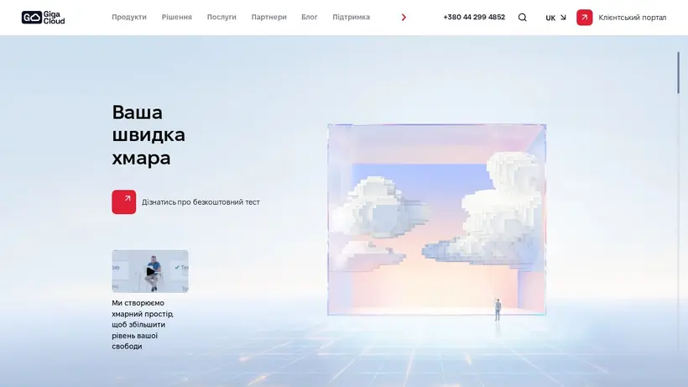Play the video thumbnail of seated man
The image size is (688, 387).
point(150,271)
